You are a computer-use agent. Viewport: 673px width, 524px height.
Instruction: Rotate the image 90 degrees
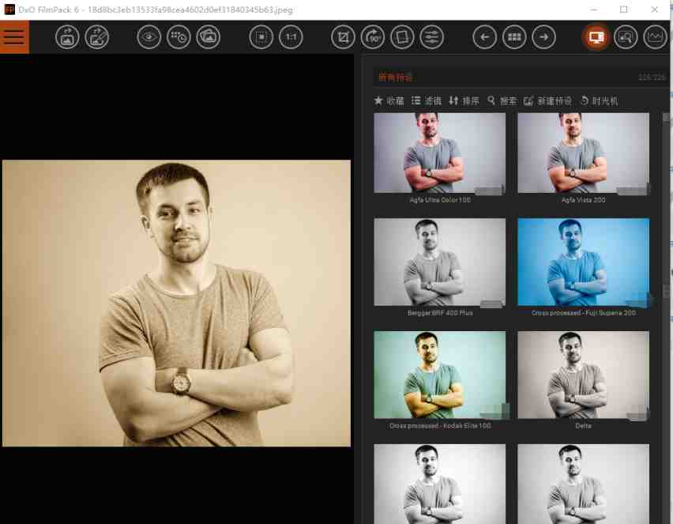(x=371, y=36)
